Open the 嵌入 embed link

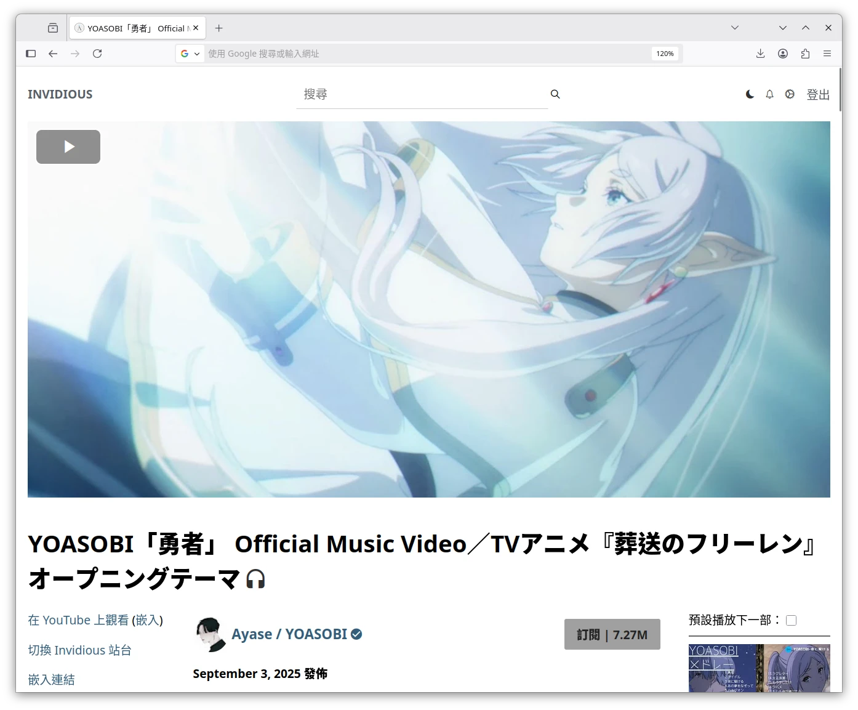(x=148, y=620)
